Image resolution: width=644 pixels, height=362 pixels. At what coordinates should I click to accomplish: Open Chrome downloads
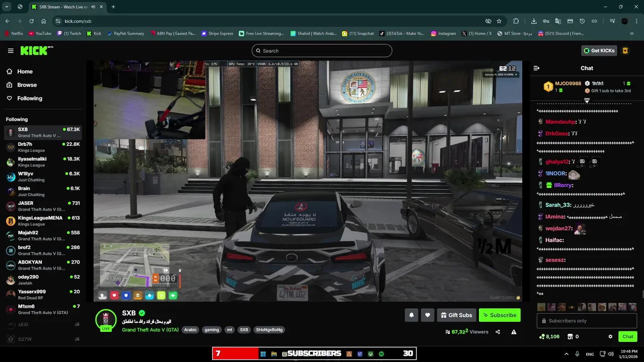534,21
